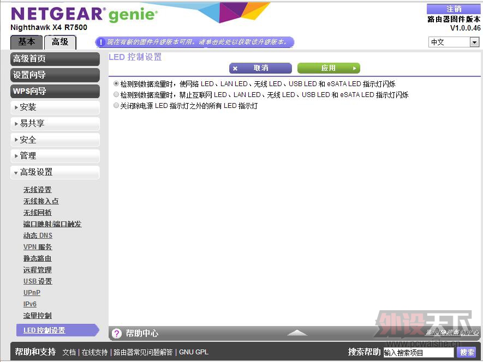483x362 pixels.
Task: Open the 中文 language dropdown
Action: (x=454, y=42)
